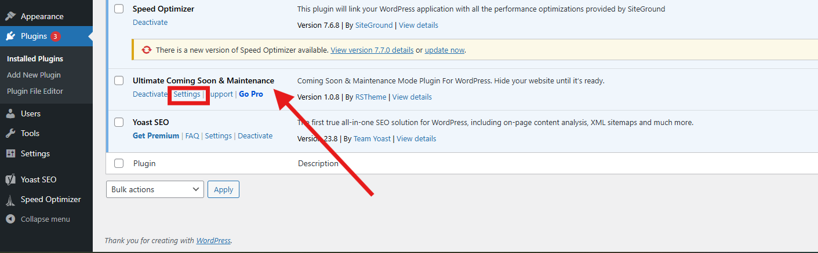Deactivate the Speed Optimizer plugin
Screen dimensions: 818x253
point(150,22)
